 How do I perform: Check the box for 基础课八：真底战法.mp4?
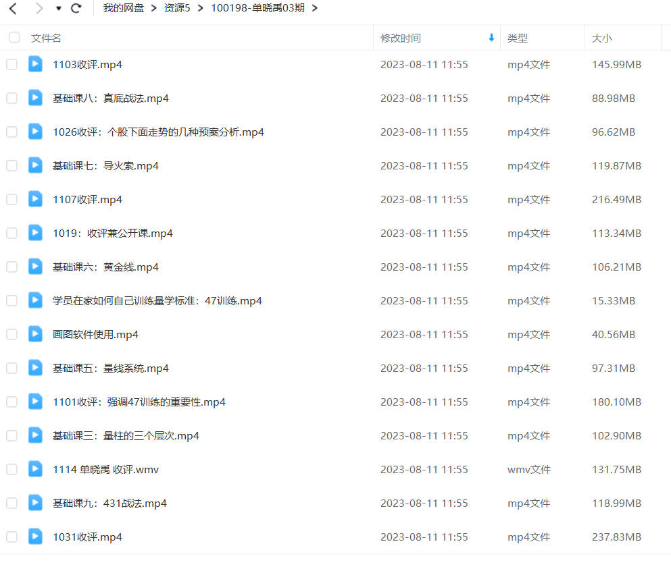(x=12, y=98)
